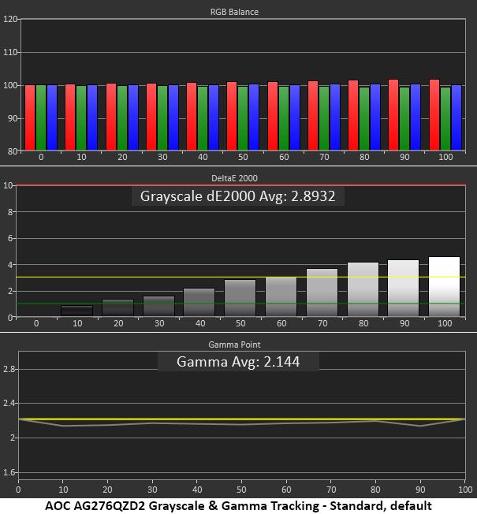Click the red bar at 0 in RGB Balance
This screenshot has height=514, width=477.
[30, 117]
